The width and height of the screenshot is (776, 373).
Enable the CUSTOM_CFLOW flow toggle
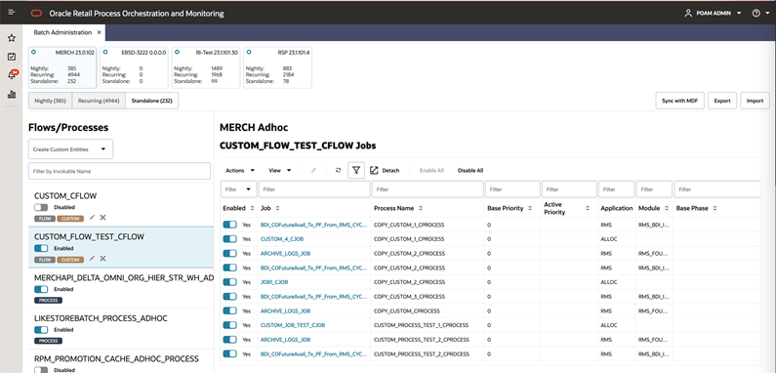tap(41, 208)
